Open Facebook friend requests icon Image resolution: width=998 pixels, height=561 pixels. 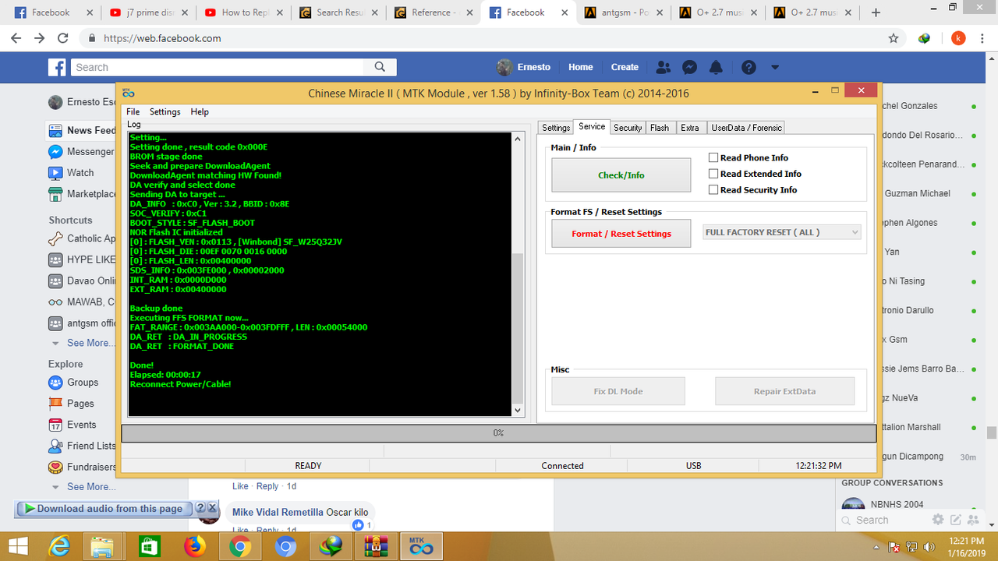pyautogui.click(x=664, y=67)
